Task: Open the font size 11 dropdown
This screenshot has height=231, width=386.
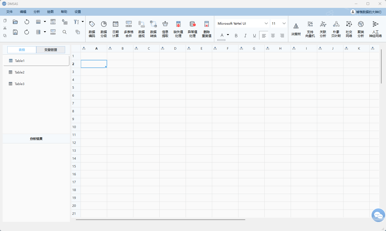Action: point(279,23)
